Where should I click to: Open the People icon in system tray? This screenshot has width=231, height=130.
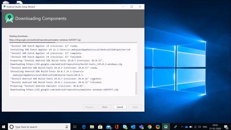pos(175,127)
